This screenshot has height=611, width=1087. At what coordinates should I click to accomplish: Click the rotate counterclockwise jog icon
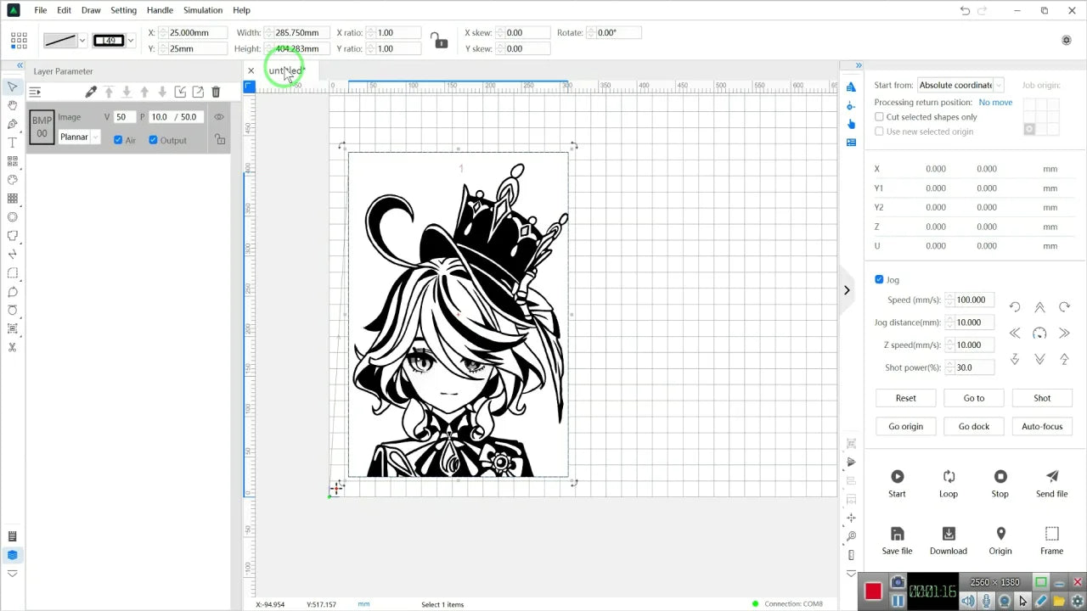(x=1015, y=307)
